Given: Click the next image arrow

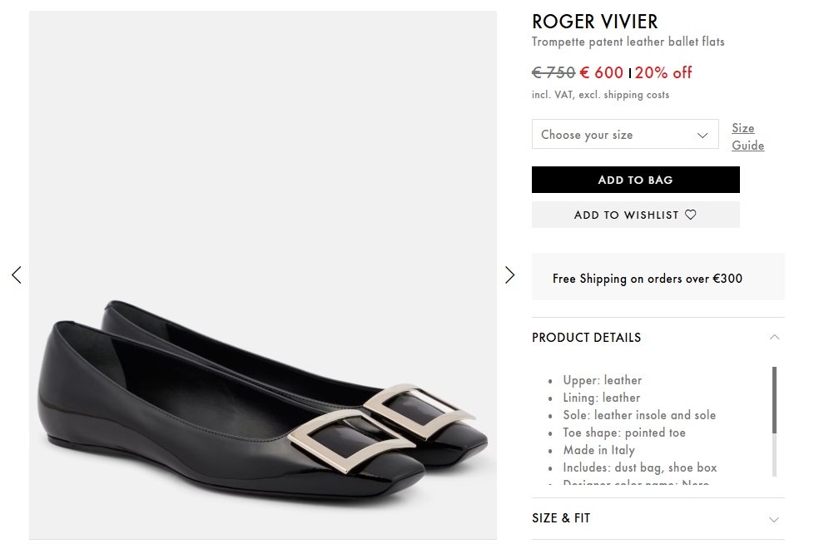Looking at the screenshot, I should [x=510, y=274].
